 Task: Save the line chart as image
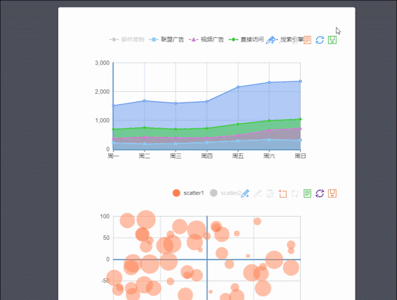click(332, 40)
